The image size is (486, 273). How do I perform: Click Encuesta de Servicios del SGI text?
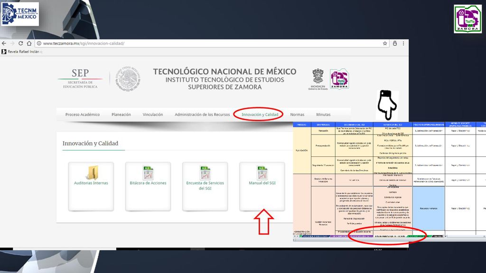(205, 185)
